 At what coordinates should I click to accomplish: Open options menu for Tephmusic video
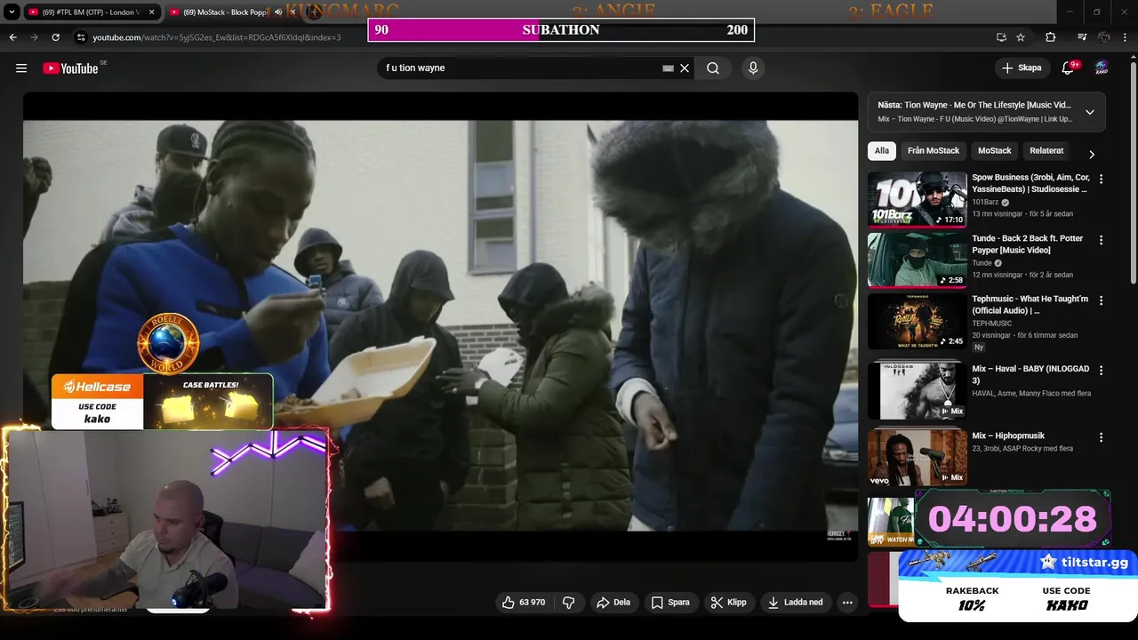tap(1102, 300)
